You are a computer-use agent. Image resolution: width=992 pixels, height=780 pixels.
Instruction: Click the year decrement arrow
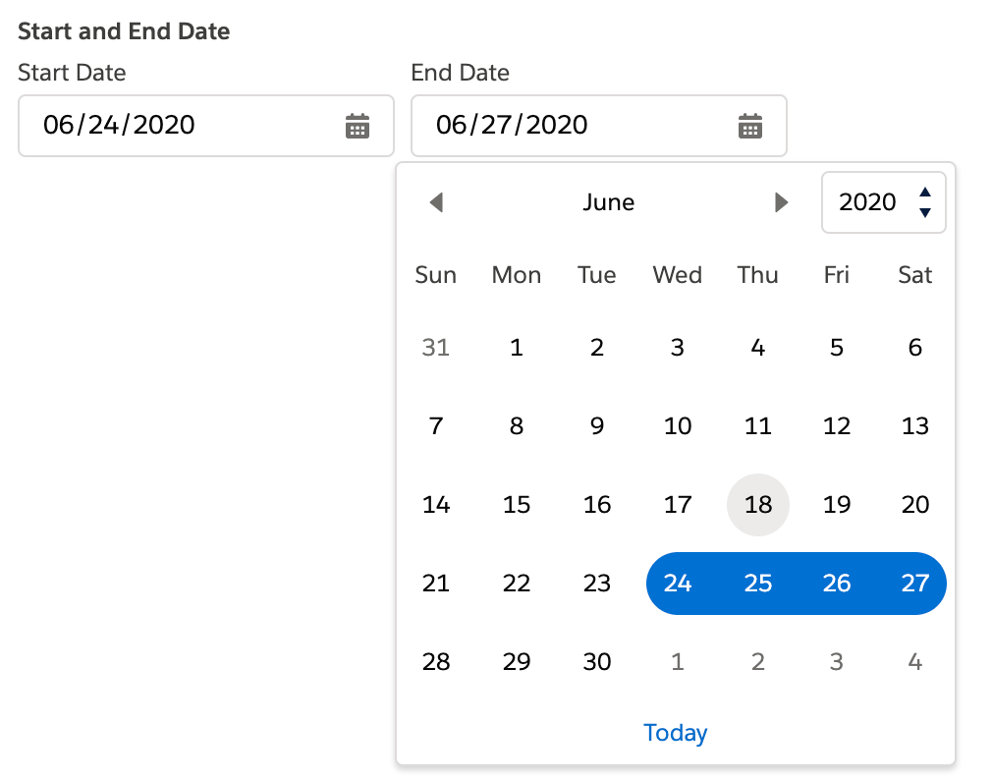pyautogui.click(x=927, y=211)
